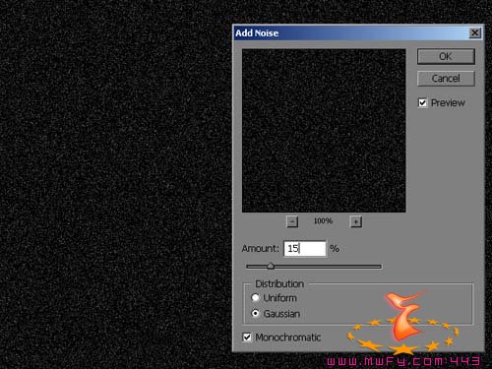
Task: Select the Uniform distribution option
Action: click(255, 297)
